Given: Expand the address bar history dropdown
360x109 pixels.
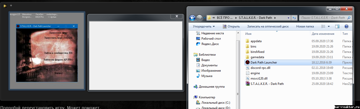Looking at the screenshot, I should (288, 18).
